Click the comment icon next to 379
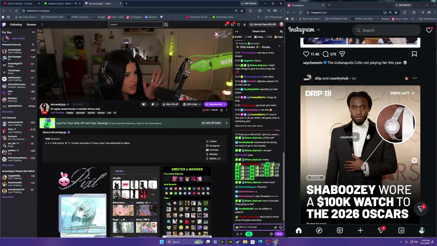 325,54
